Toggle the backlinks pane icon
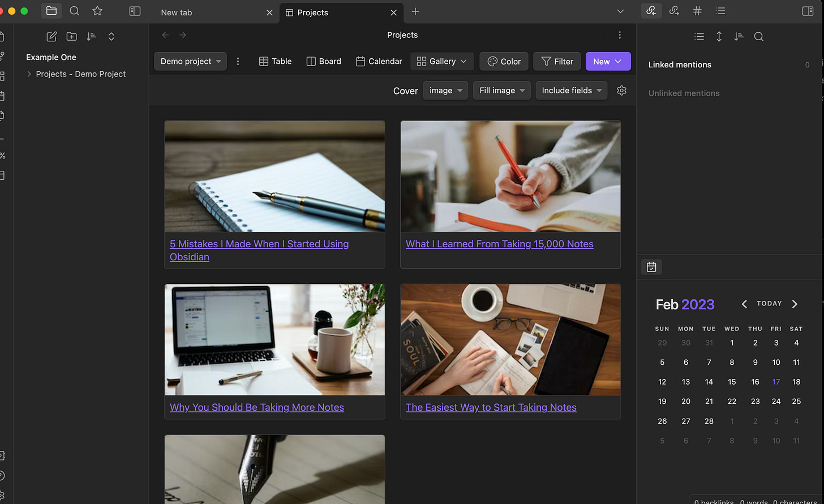 [x=651, y=11]
